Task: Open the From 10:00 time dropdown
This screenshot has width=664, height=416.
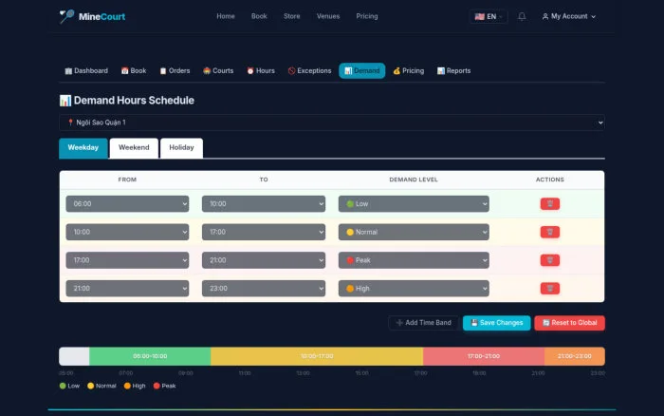Action: (127, 232)
